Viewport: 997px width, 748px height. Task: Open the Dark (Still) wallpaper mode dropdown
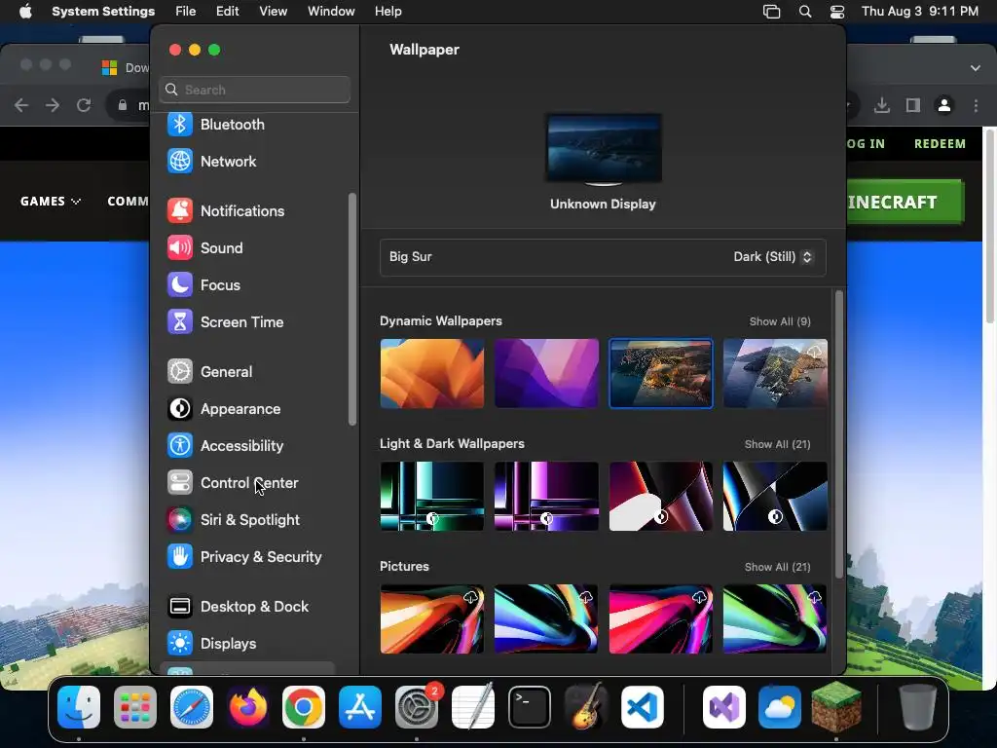coord(772,256)
